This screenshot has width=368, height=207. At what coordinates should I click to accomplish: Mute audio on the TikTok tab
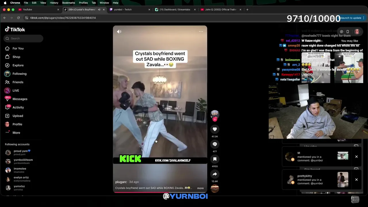[x=99, y=9]
